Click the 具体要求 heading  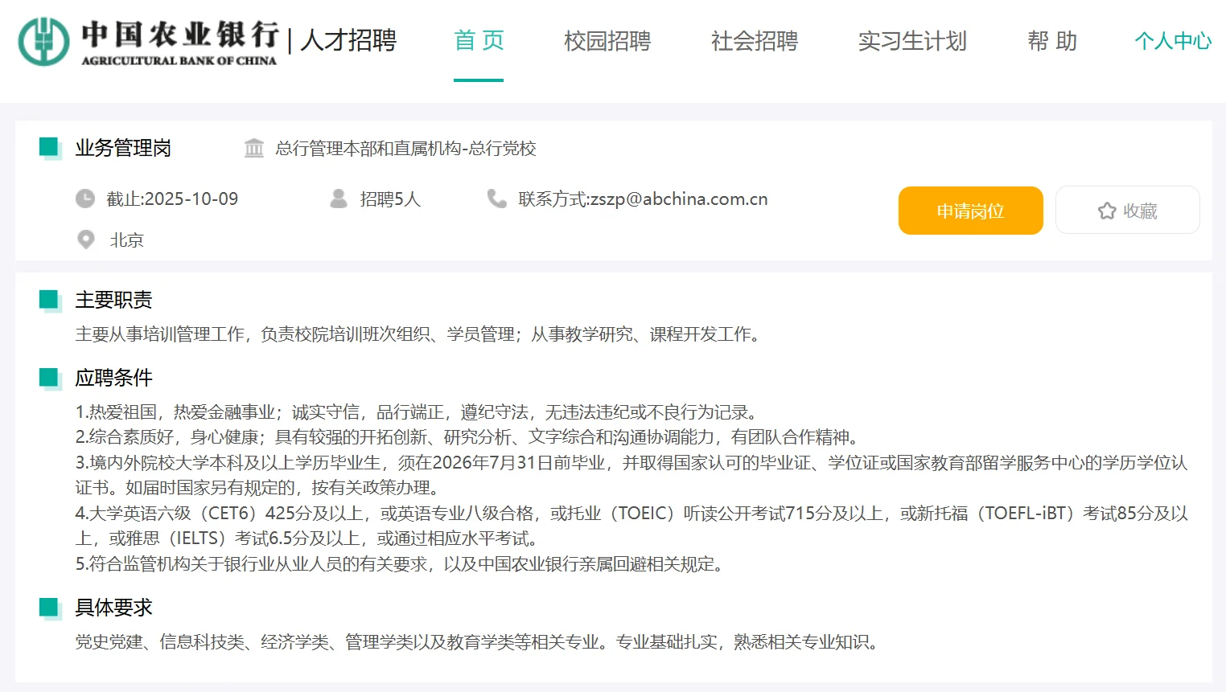pyautogui.click(x=113, y=608)
